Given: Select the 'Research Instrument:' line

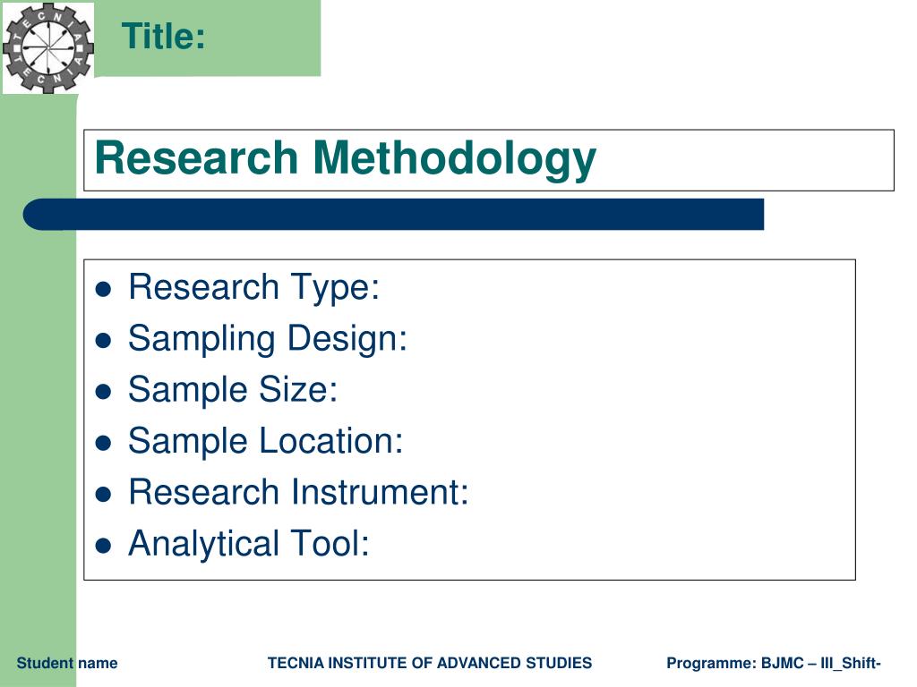Looking at the screenshot, I should [298, 492].
